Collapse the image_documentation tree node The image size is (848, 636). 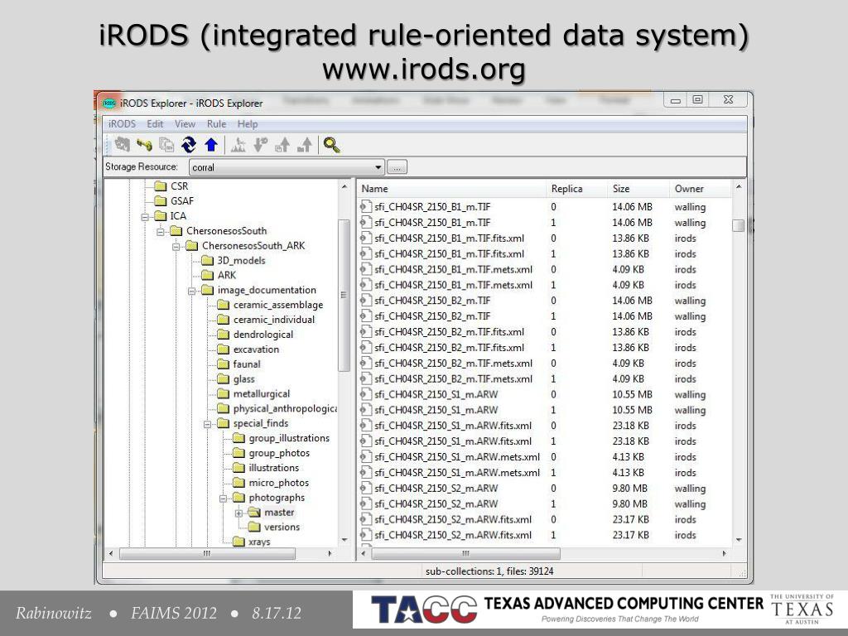191,291
